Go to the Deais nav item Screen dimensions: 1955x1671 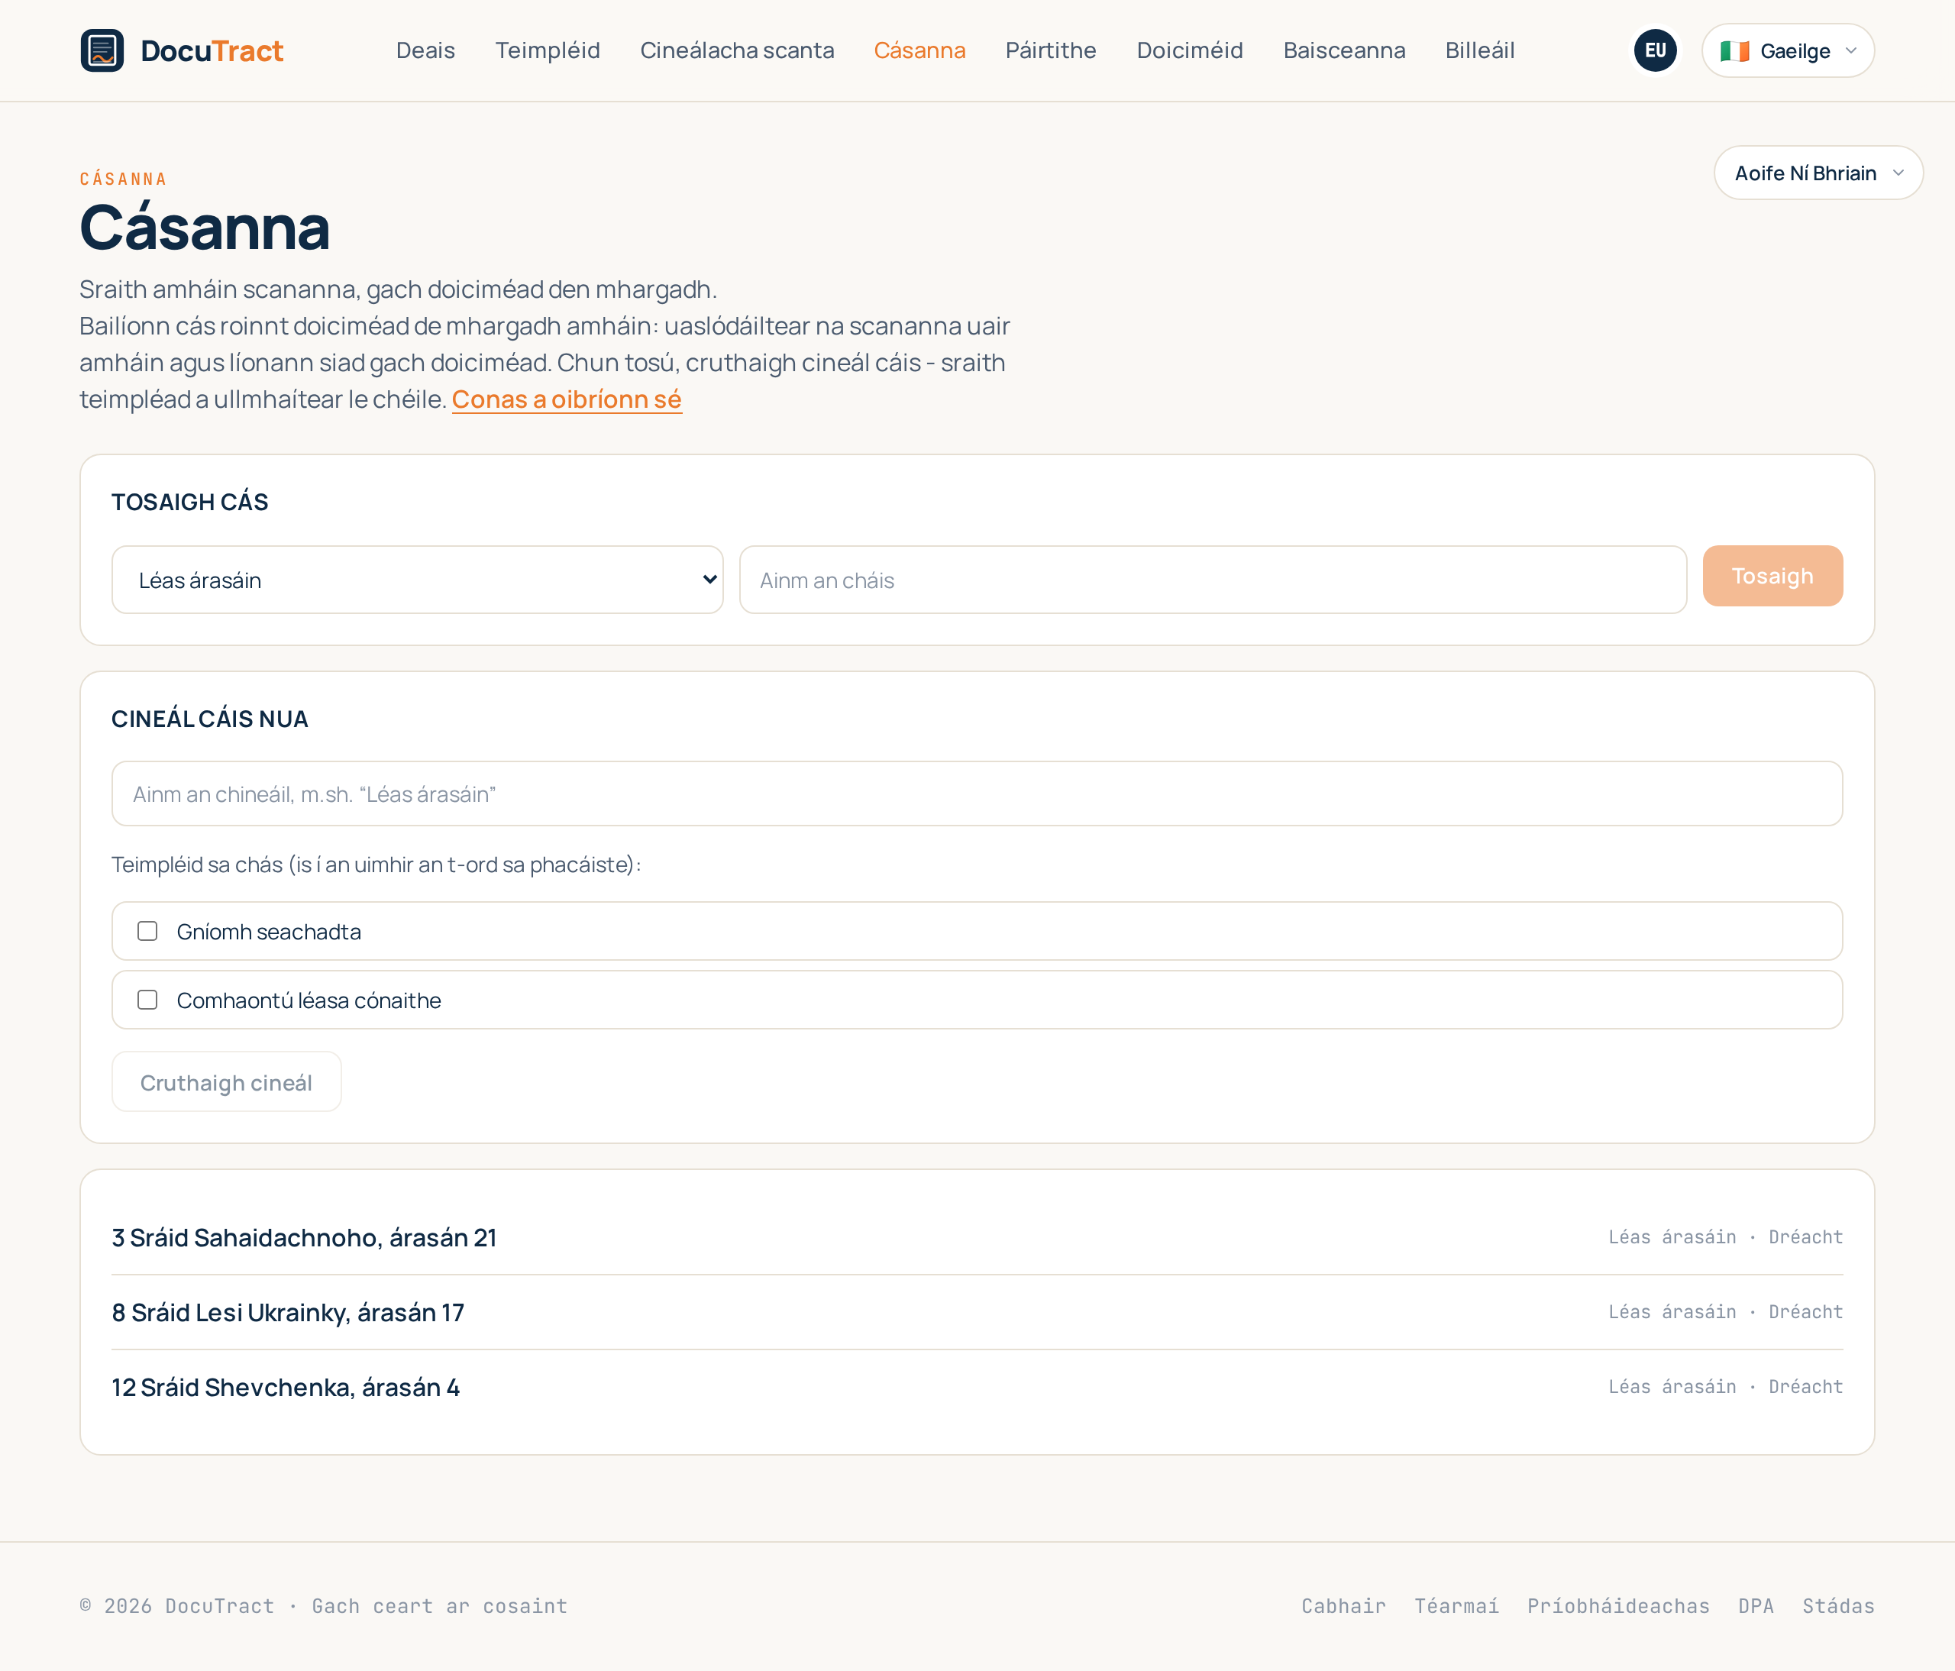(x=425, y=50)
